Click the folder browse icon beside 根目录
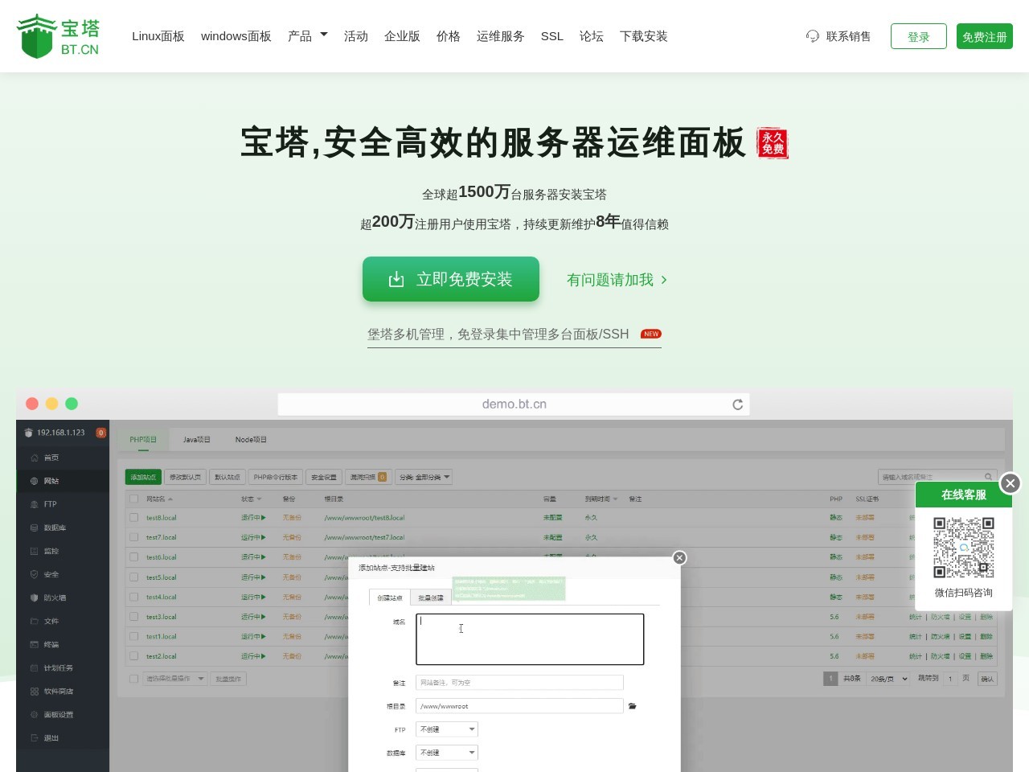Screen dimensions: 1029x772 click(x=633, y=706)
